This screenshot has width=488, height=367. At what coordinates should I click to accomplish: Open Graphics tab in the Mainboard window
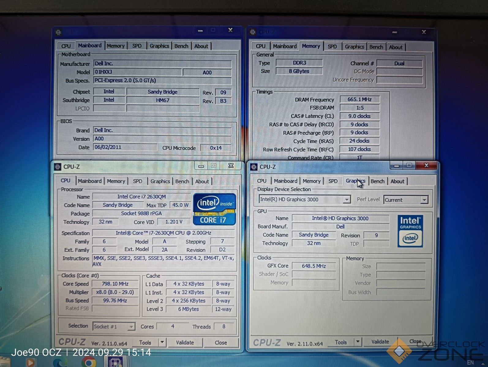(159, 46)
